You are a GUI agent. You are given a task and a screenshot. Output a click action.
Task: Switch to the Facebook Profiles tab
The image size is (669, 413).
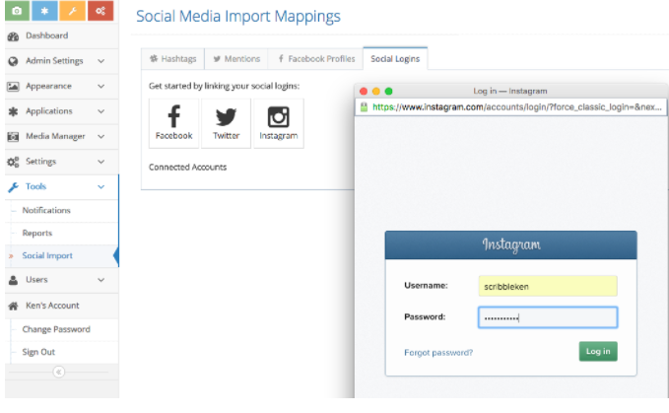(315, 59)
